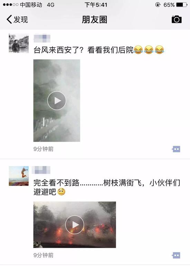
Task: Tap the back chevron arrow
Action: (x=9, y=19)
